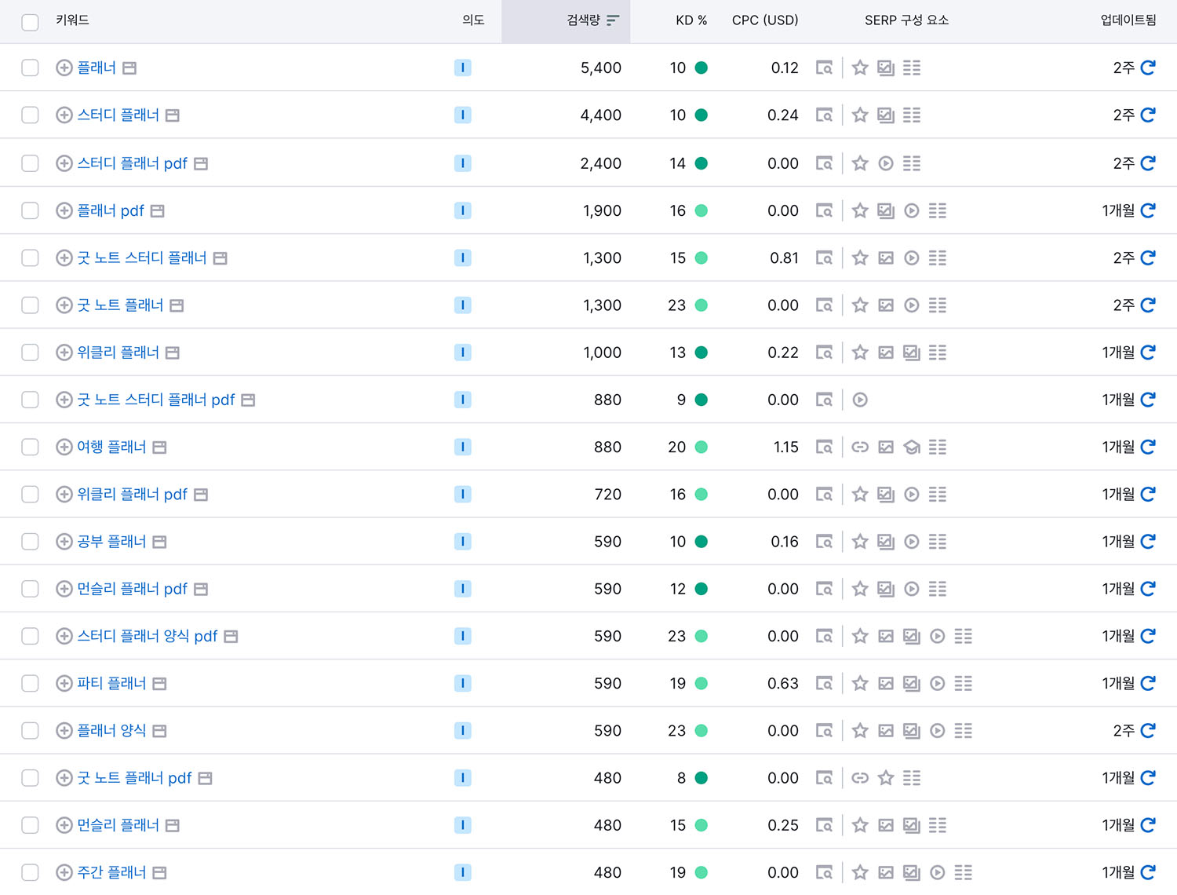The width and height of the screenshot is (1177, 895).
Task: Open SERP view icon for 위클리 플래너 row
Action: point(824,353)
